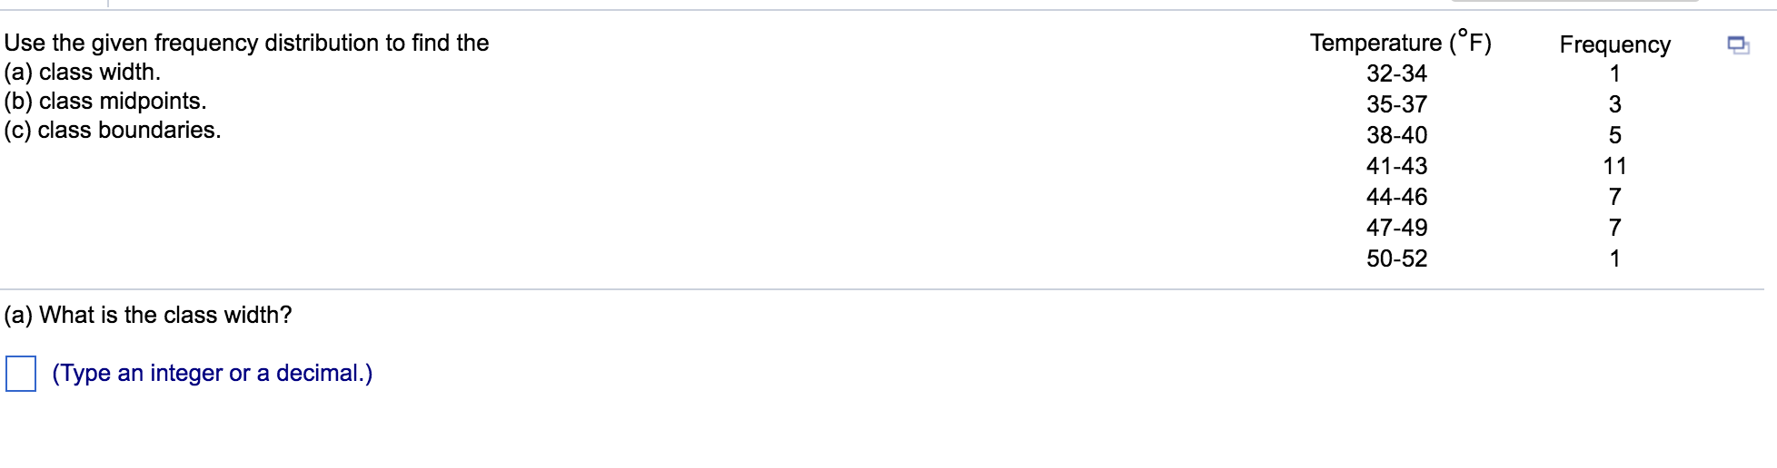The height and width of the screenshot is (468, 1777).
Task: Click the frequency value 3
Action: pos(1614,104)
